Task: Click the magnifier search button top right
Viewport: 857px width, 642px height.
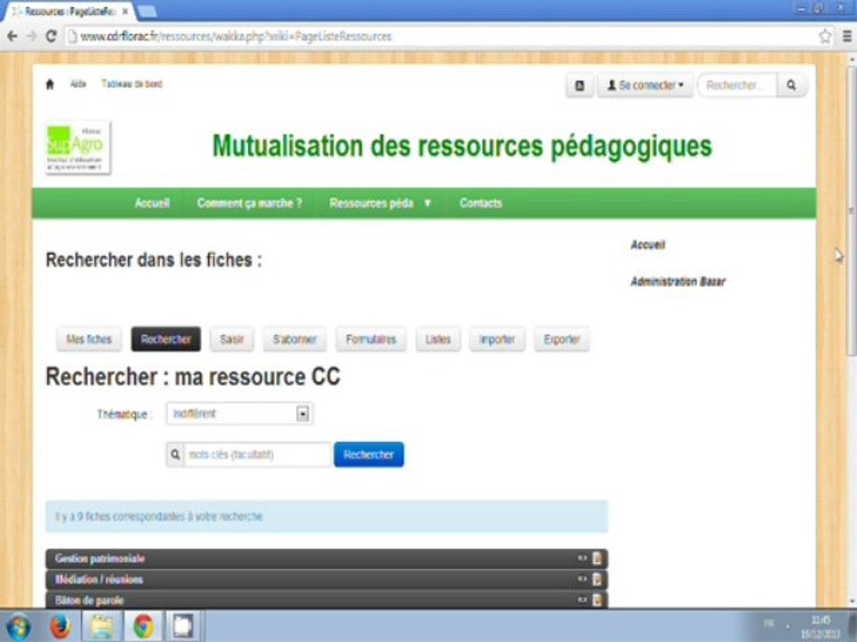Action: [x=791, y=86]
